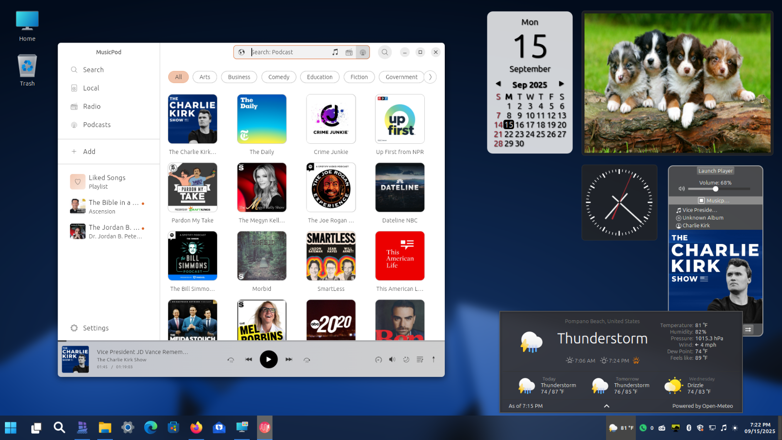Click the rewind 10 seconds icon

click(231, 360)
